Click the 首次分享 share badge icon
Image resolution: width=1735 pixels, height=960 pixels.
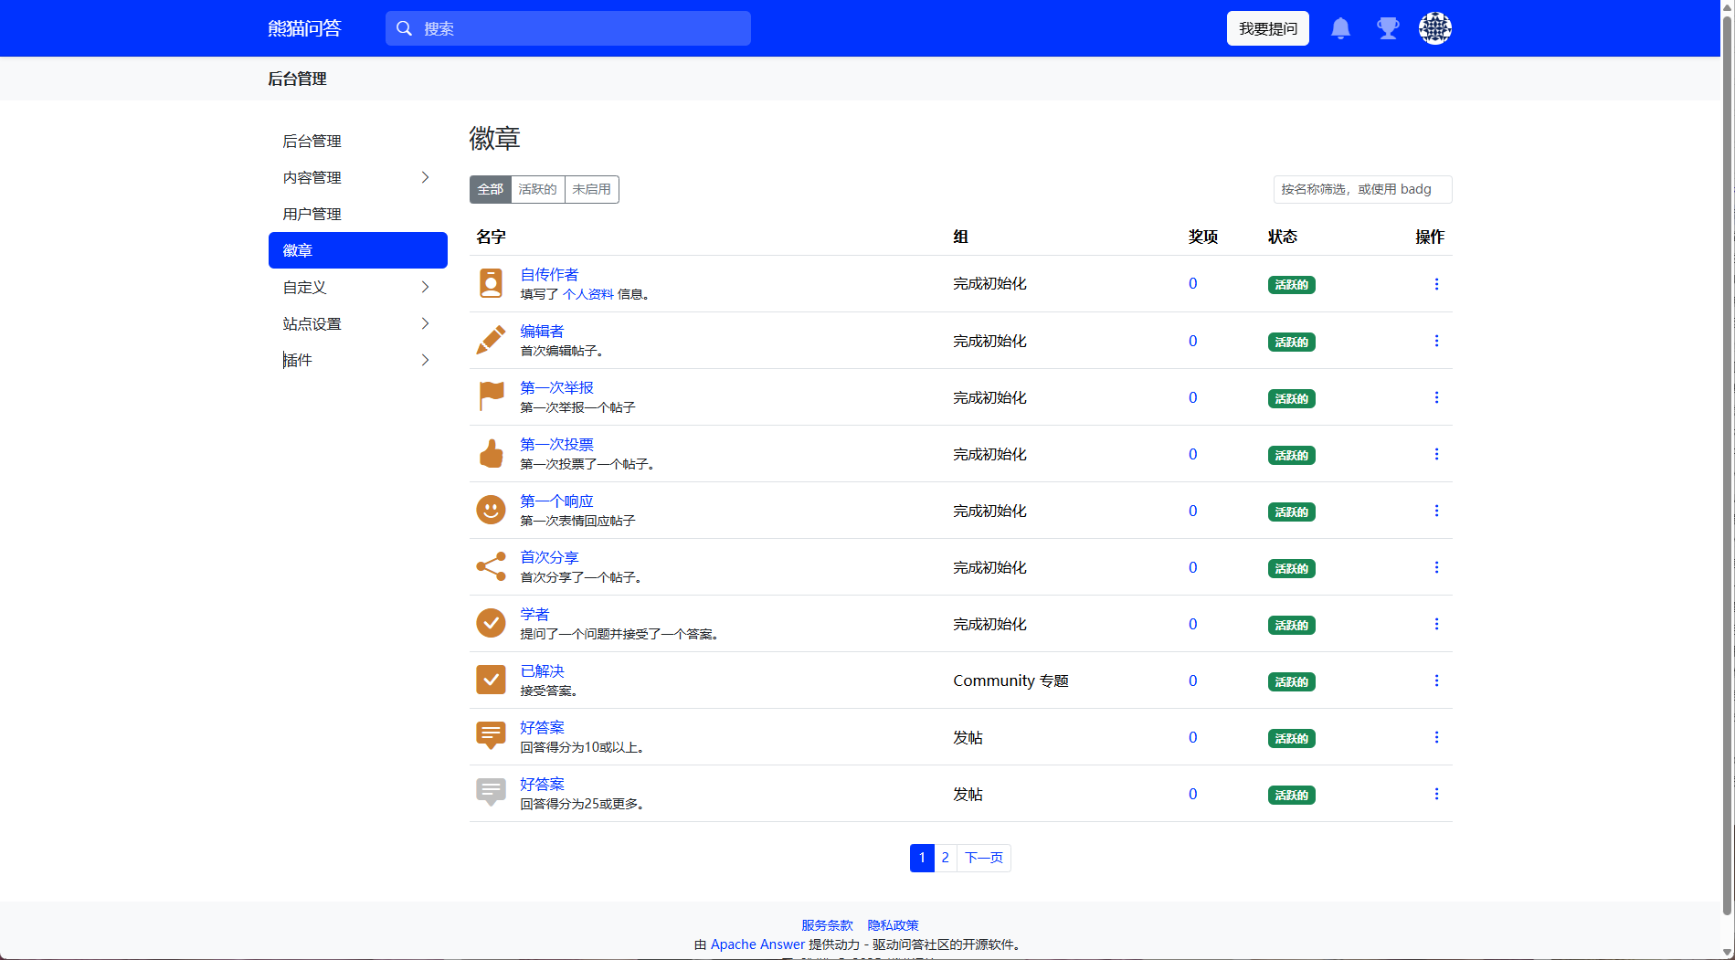coord(491,566)
